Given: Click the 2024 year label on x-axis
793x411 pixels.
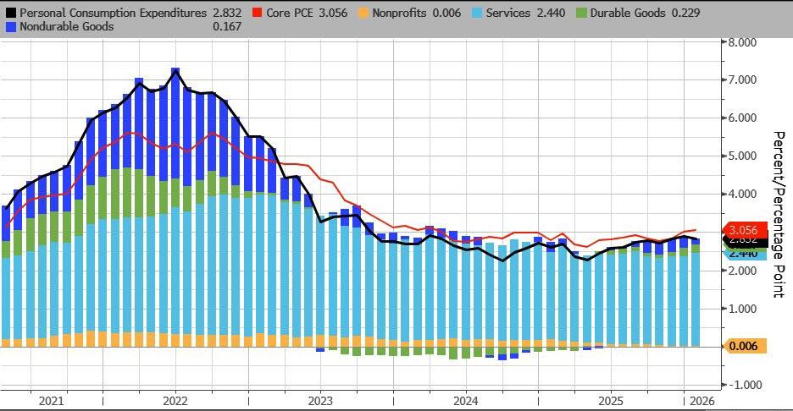Looking at the screenshot, I should click(466, 400).
